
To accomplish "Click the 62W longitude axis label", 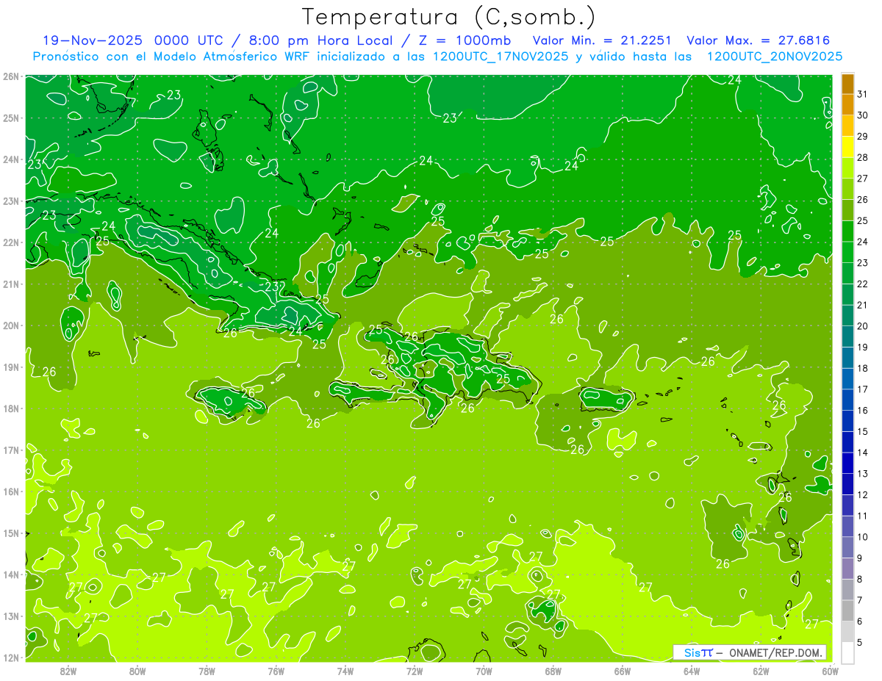I will [761, 671].
